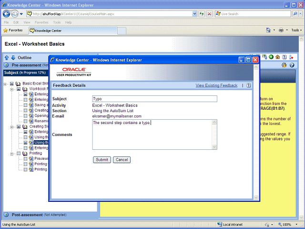Collapse the Workbook section in outline
The height and width of the screenshot is (229, 305).
pos(12,89)
